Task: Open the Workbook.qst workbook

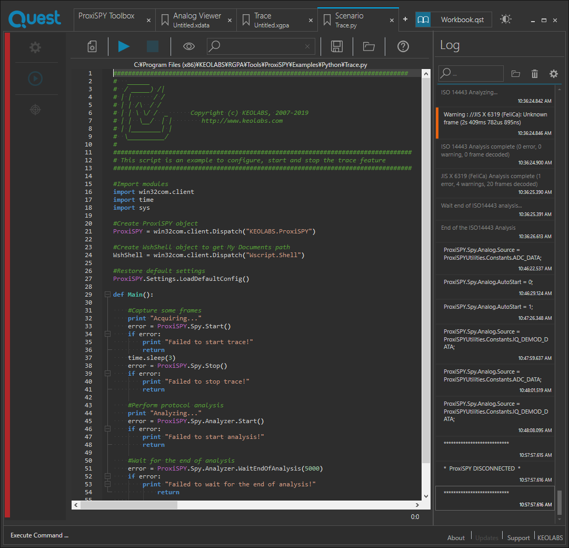Action: (x=462, y=19)
